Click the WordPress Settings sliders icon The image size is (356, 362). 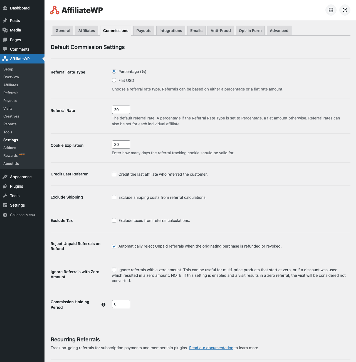pos(5,205)
